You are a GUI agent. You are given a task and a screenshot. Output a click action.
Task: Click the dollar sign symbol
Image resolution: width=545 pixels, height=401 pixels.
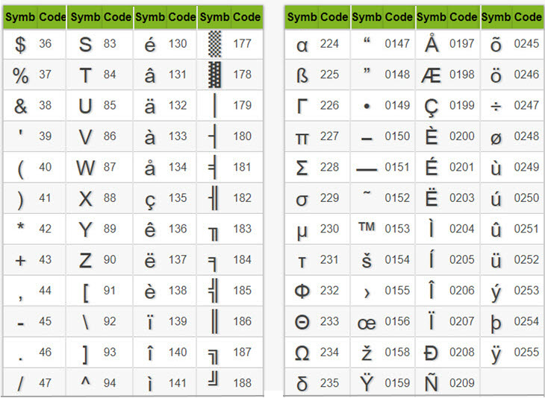pos(20,45)
